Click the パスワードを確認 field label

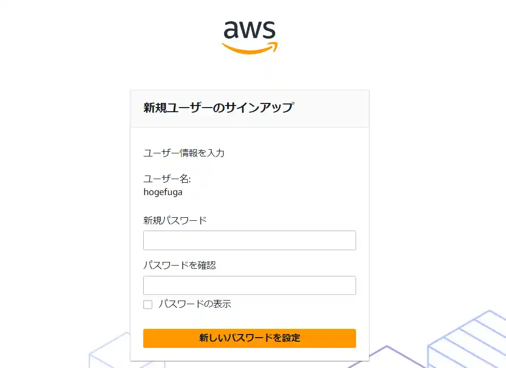point(179,266)
